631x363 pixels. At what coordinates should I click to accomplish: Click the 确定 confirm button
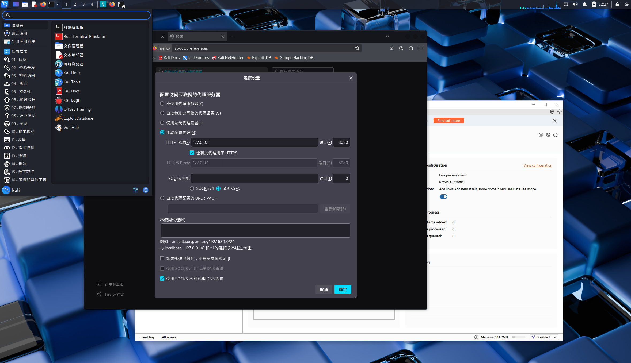(343, 289)
